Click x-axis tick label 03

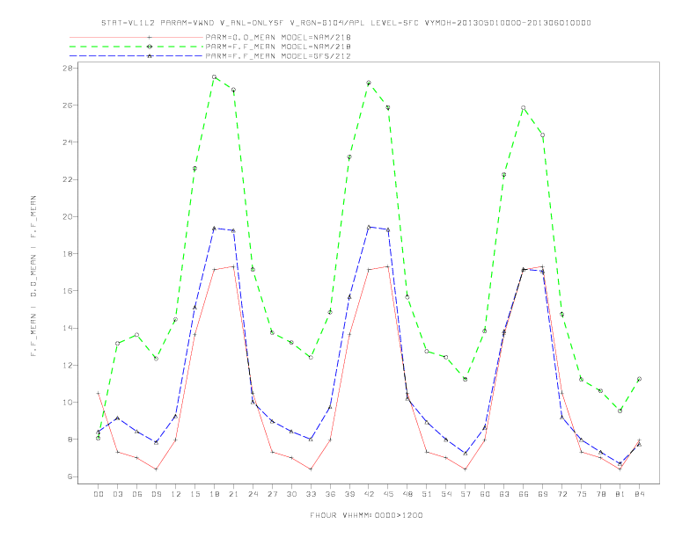117,494
